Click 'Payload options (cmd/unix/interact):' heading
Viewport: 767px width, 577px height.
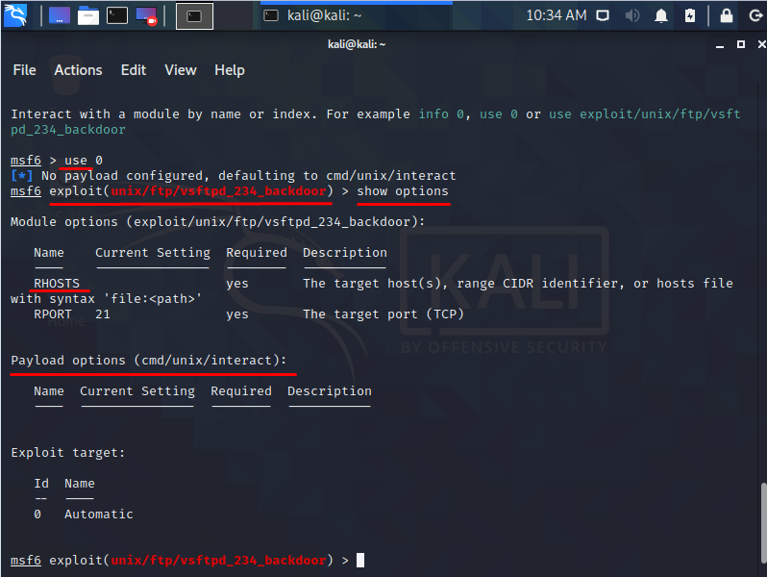149,361
